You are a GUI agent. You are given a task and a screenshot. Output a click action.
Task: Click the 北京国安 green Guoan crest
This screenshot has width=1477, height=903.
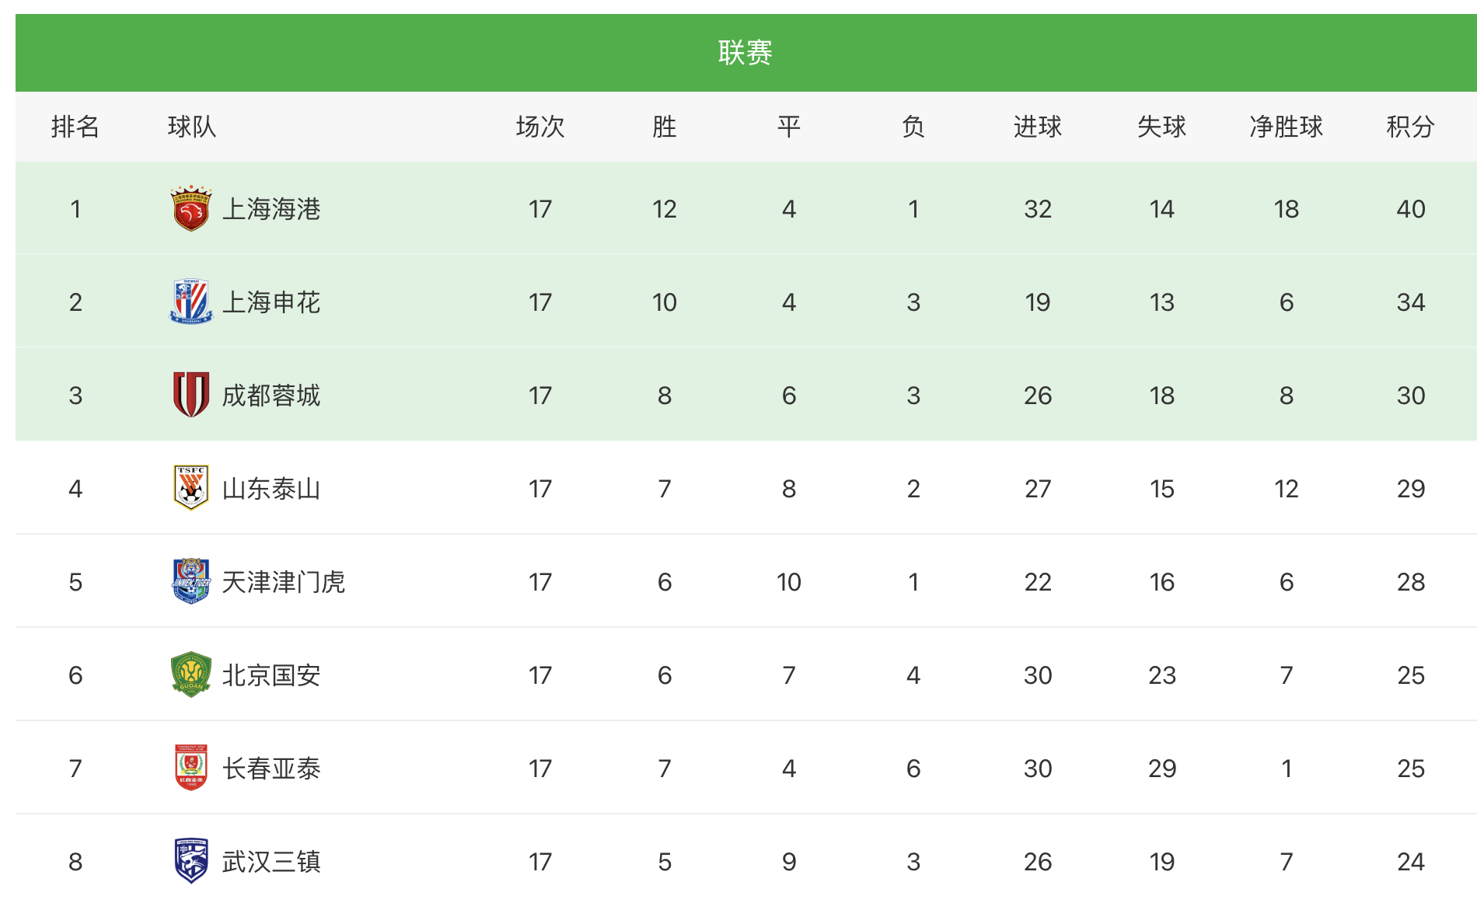pos(190,675)
